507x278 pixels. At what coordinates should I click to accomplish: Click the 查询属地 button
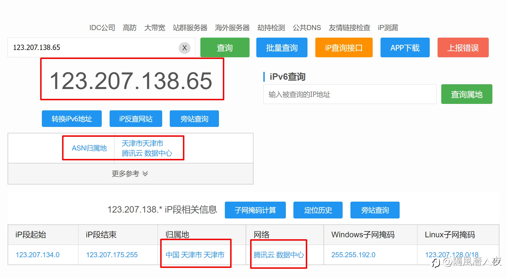coord(467,94)
